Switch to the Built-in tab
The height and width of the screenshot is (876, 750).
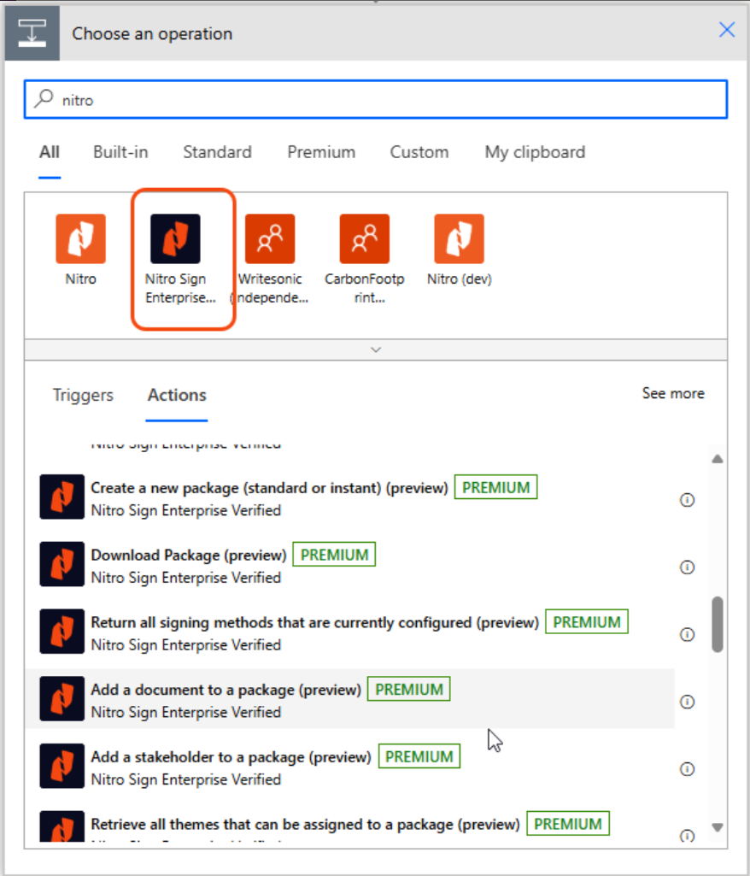[x=120, y=152]
